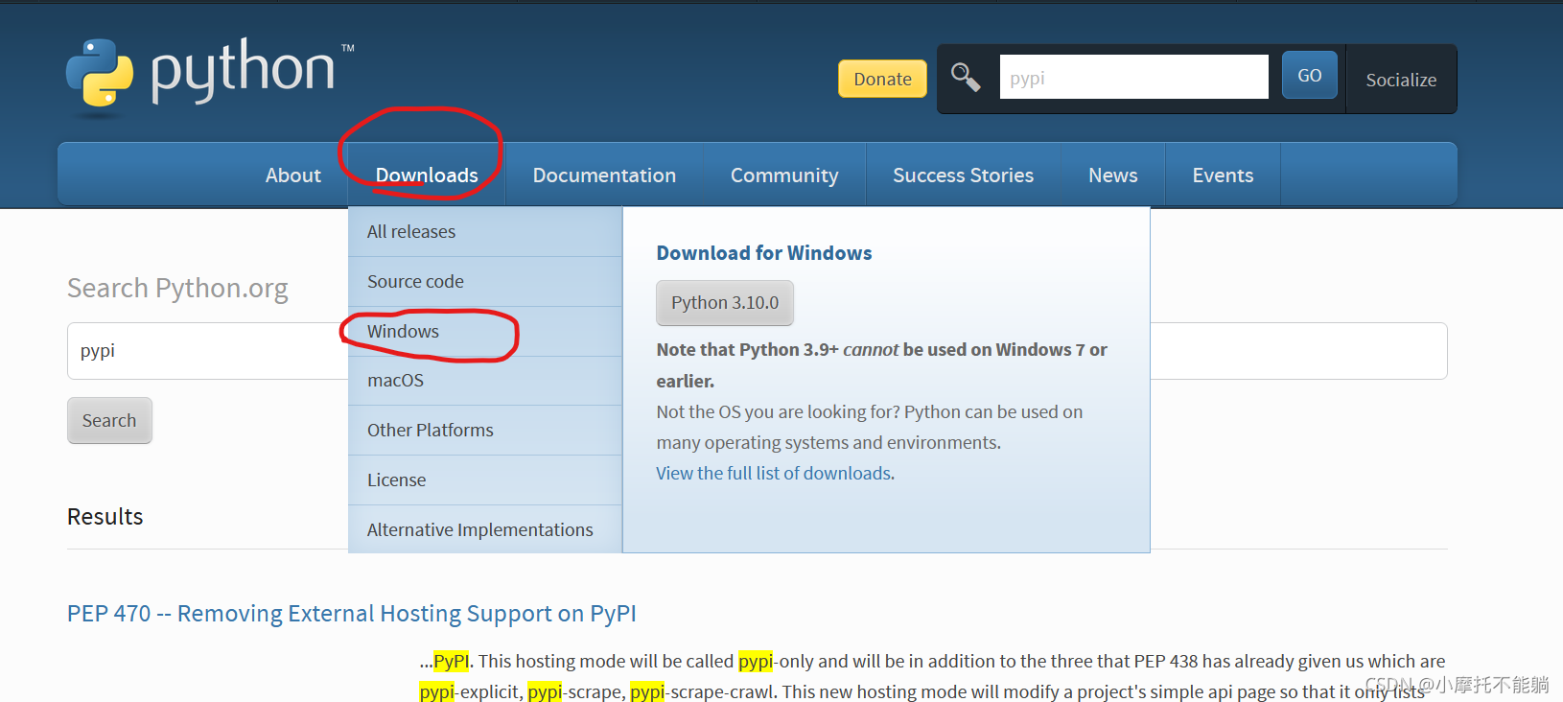Open the About menu
1563x702 pixels.
[293, 175]
